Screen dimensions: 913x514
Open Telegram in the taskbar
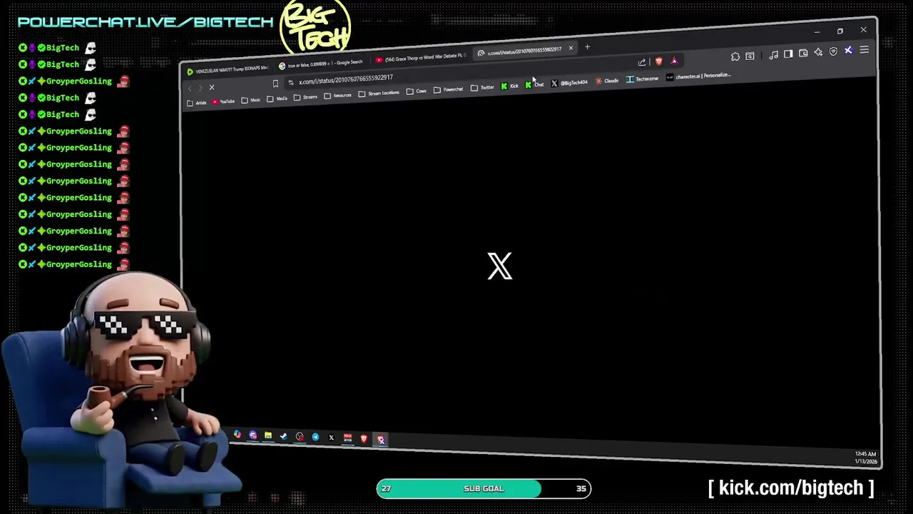[315, 437]
